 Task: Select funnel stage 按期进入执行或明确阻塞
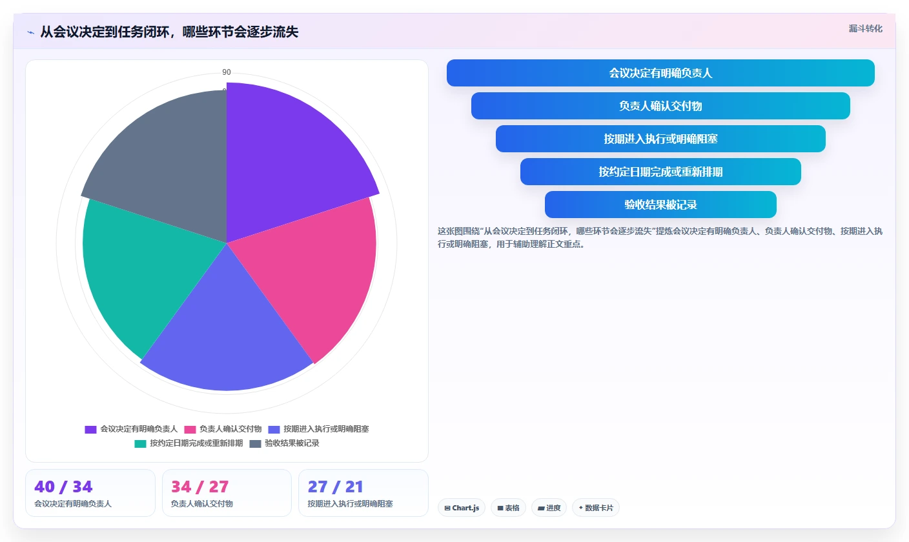point(660,139)
